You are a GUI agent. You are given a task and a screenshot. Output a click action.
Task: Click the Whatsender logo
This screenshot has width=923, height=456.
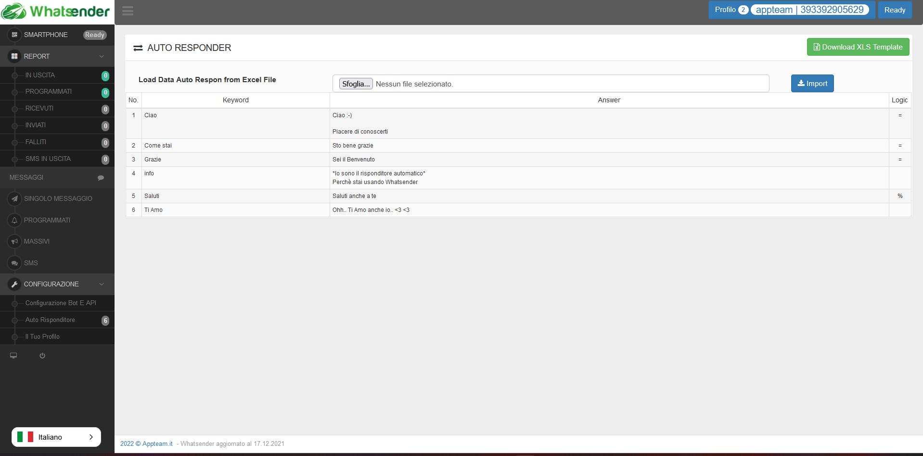(x=56, y=12)
